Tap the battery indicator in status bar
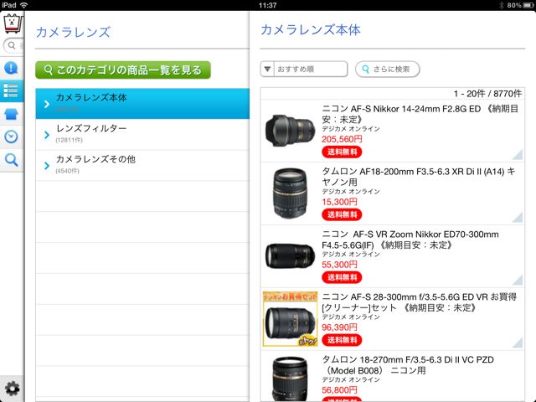Image resolution: width=536 pixels, height=402 pixels. click(x=528, y=5)
